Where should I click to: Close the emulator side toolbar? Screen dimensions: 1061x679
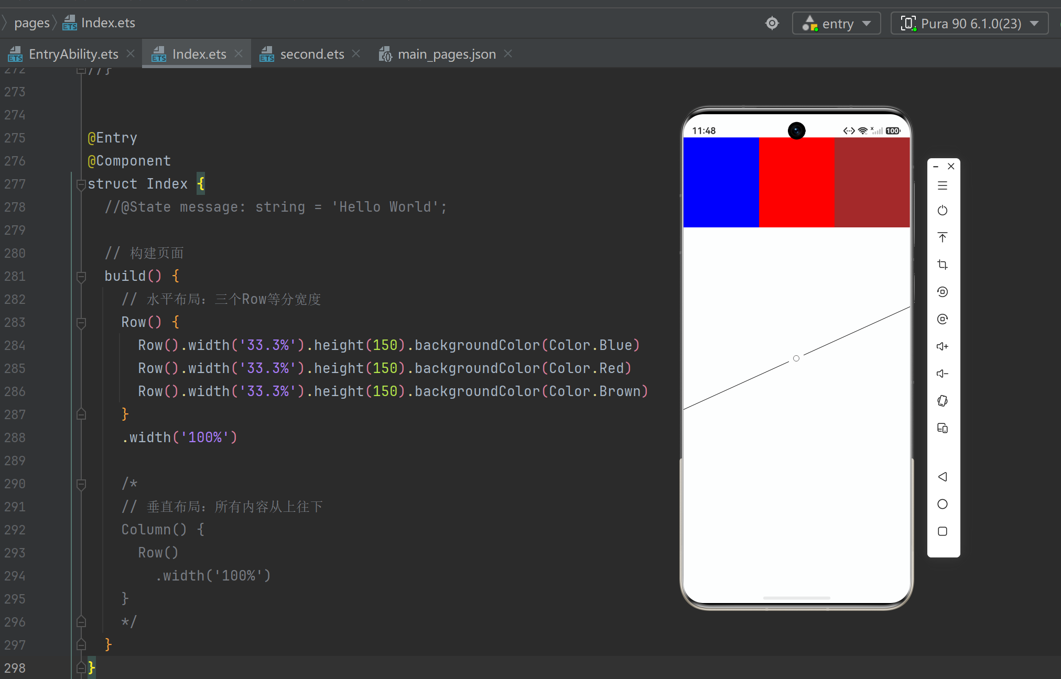pos(951,166)
